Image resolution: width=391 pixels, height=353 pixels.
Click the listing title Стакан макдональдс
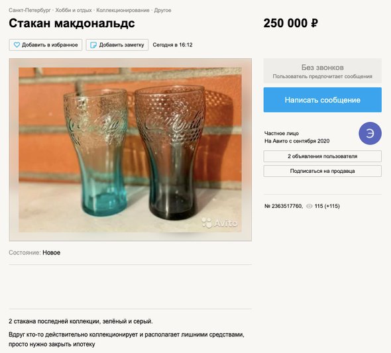click(x=72, y=23)
